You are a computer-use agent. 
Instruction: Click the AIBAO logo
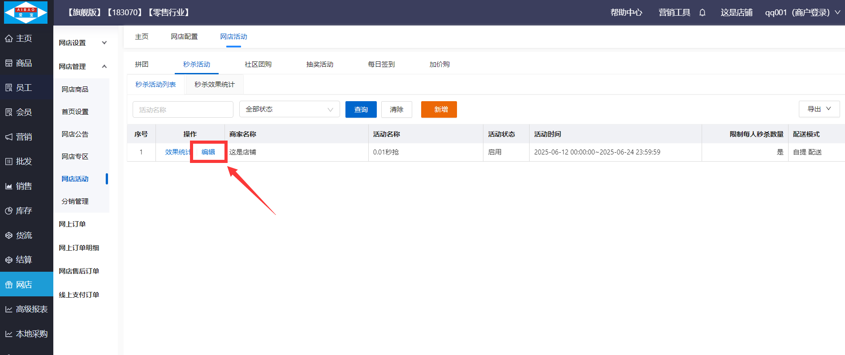tap(26, 13)
